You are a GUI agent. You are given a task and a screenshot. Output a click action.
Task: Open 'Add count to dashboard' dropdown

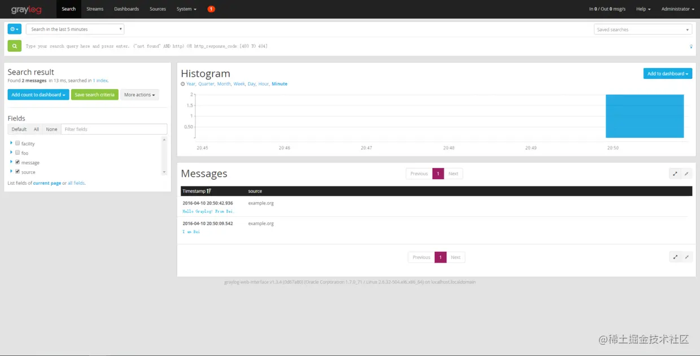click(x=38, y=95)
